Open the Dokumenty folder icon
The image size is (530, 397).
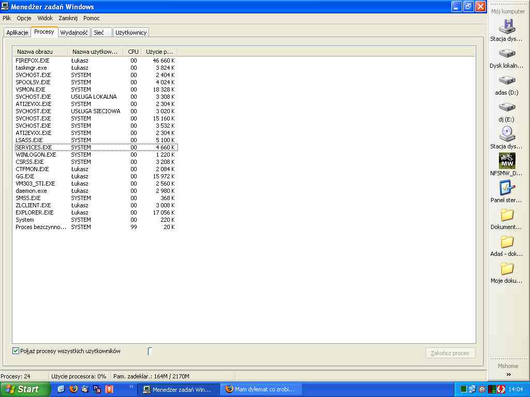pos(507,215)
